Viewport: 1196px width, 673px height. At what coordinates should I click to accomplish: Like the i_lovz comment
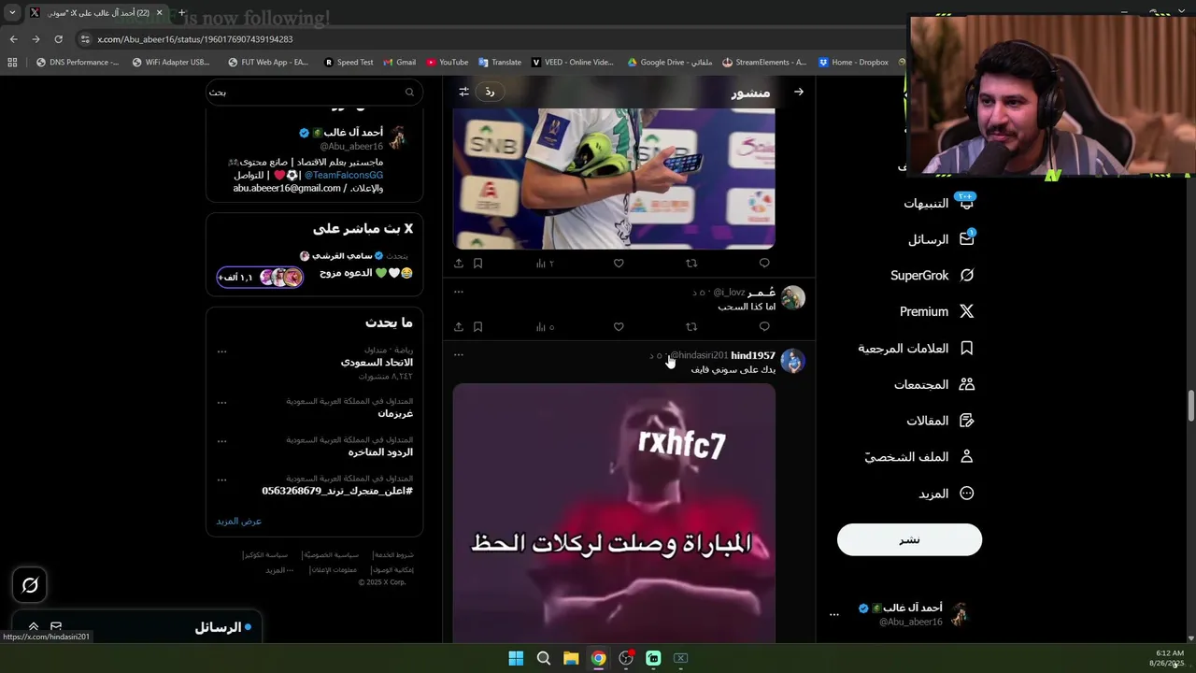(619, 327)
